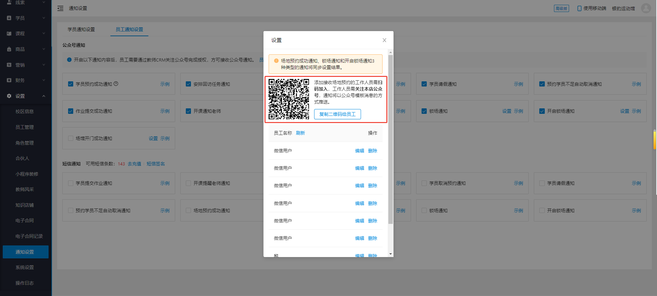The width and height of the screenshot is (657, 296).
Task: Click the dialog scrollbar down arrow
Action: click(x=390, y=254)
